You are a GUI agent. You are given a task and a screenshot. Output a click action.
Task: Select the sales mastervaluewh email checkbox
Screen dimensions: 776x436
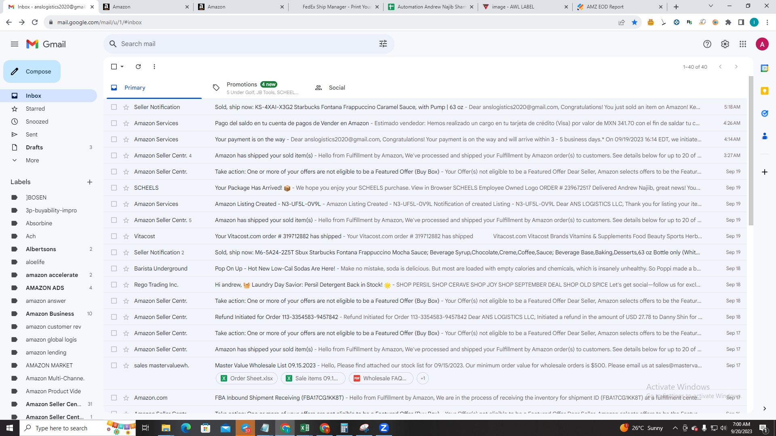click(114, 365)
